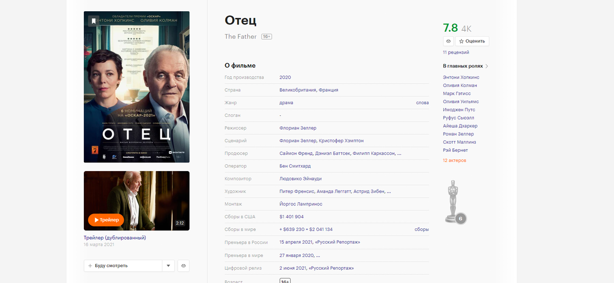This screenshot has height=283, width=614.
Task: Open the Отец movie poster image
Action: click(x=137, y=87)
